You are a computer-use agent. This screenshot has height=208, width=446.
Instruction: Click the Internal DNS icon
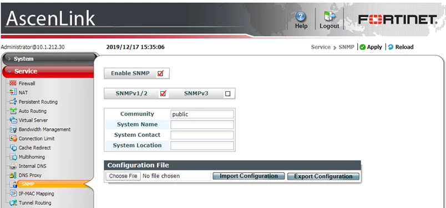tap(13, 166)
